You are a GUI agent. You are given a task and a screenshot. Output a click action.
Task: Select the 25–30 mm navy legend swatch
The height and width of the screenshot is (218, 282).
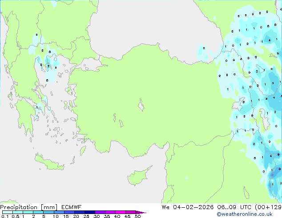click(90, 212)
